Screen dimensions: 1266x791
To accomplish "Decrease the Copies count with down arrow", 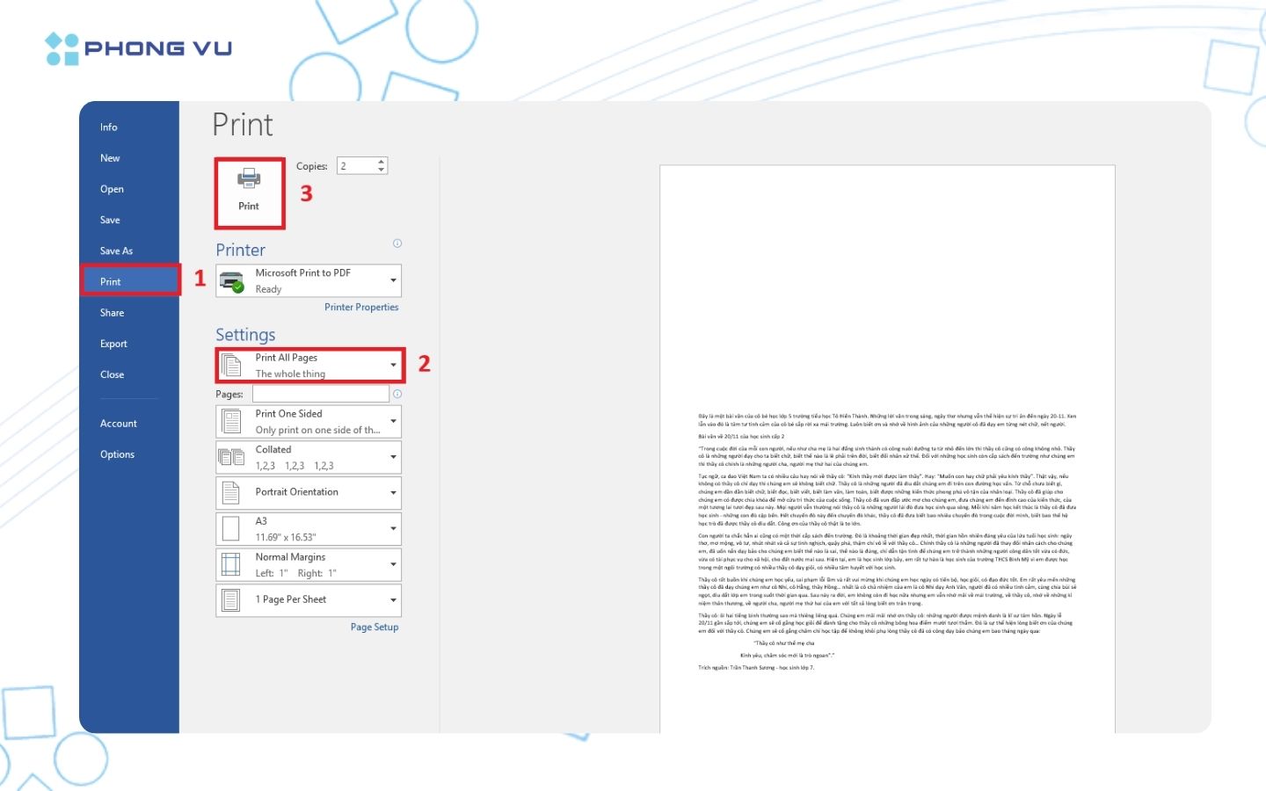I will pos(381,170).
